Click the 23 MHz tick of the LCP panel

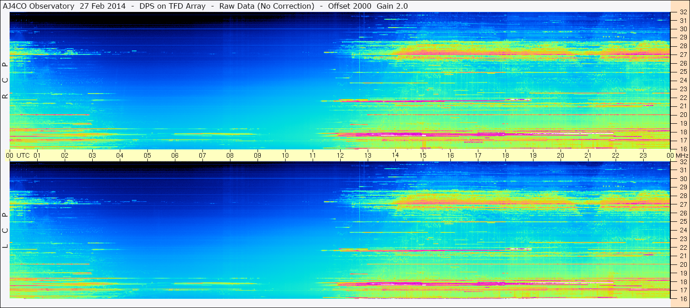click(x=683, y=239)
